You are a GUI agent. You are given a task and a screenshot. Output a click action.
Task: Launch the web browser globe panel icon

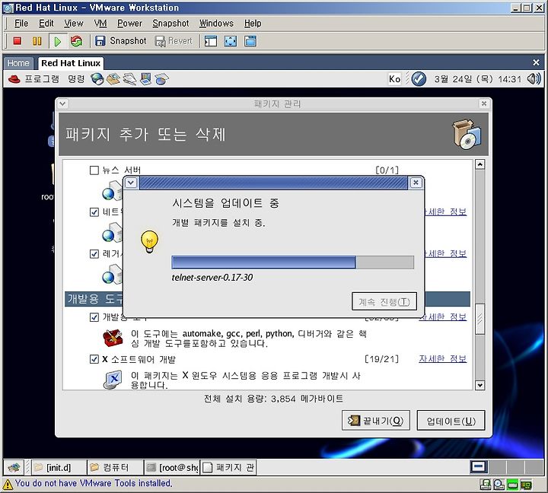pos(97,79)
